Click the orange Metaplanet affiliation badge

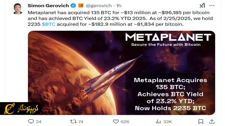pos(81,6)
